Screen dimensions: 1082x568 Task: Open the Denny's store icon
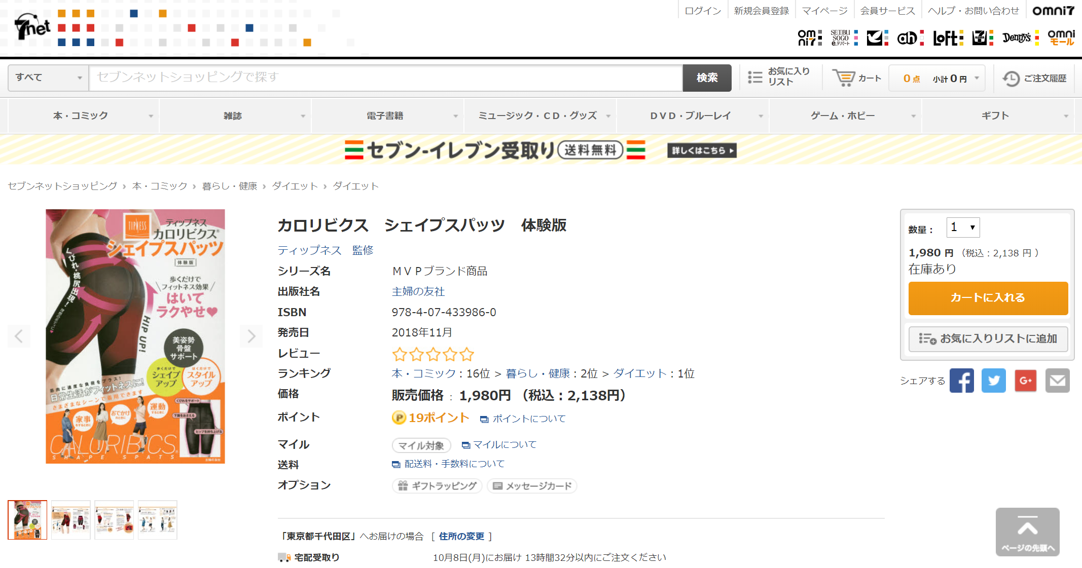[x=1021, y=37]
